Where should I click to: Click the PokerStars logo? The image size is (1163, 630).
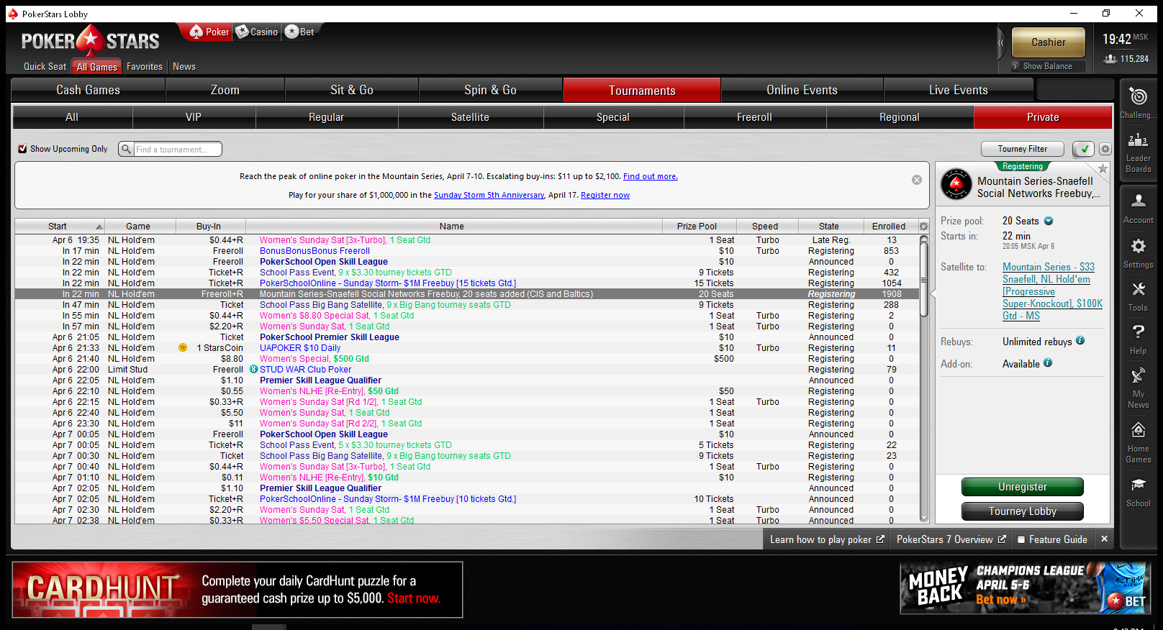tap(91, 41)
